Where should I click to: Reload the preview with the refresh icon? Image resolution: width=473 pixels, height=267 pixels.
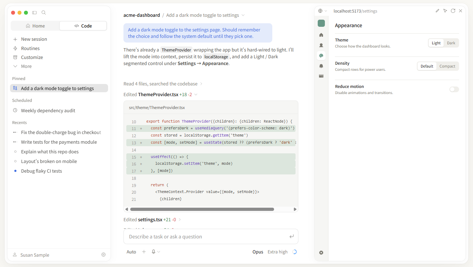(x=453, y=11)
